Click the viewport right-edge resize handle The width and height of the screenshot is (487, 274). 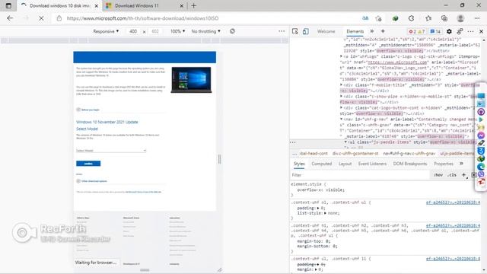(x=220, y=159)
